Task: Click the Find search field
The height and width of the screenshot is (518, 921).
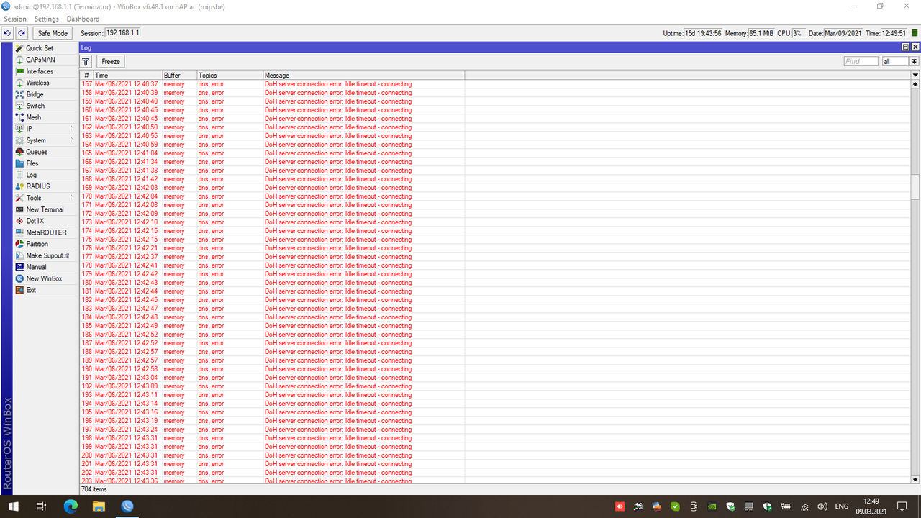Action: [x=861, y=61]
